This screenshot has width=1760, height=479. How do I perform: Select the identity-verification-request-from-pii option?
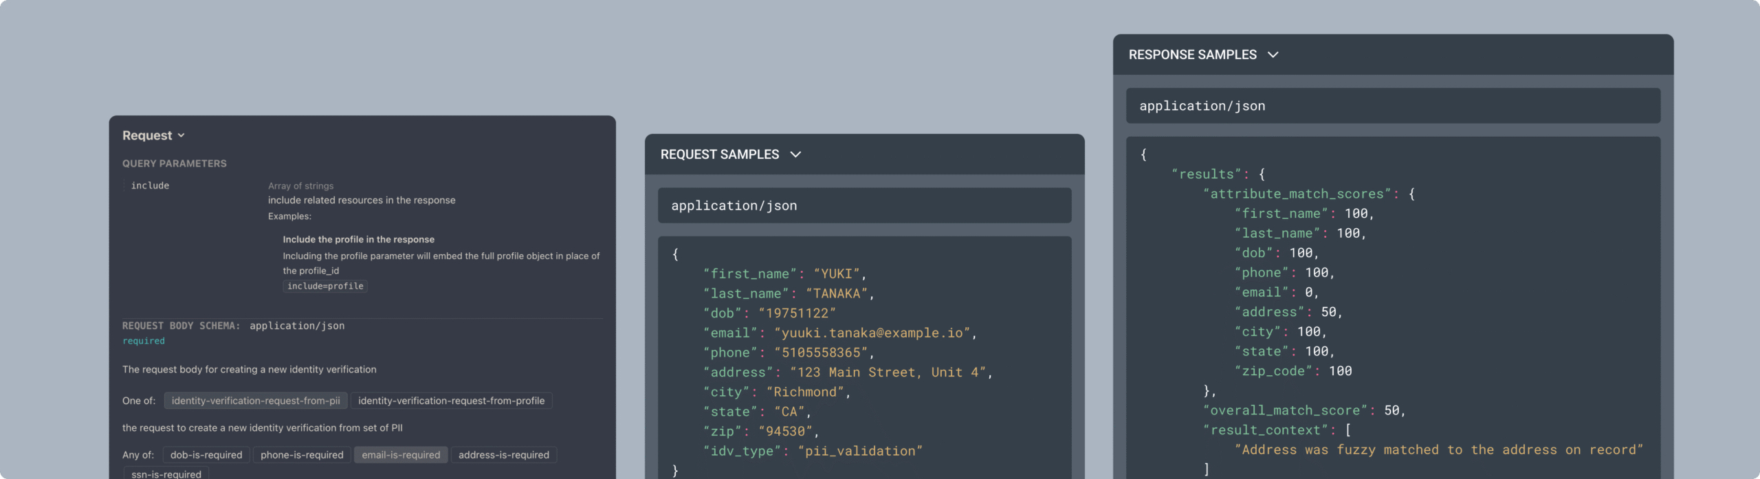pyautogui.click(x=256, y=401)
